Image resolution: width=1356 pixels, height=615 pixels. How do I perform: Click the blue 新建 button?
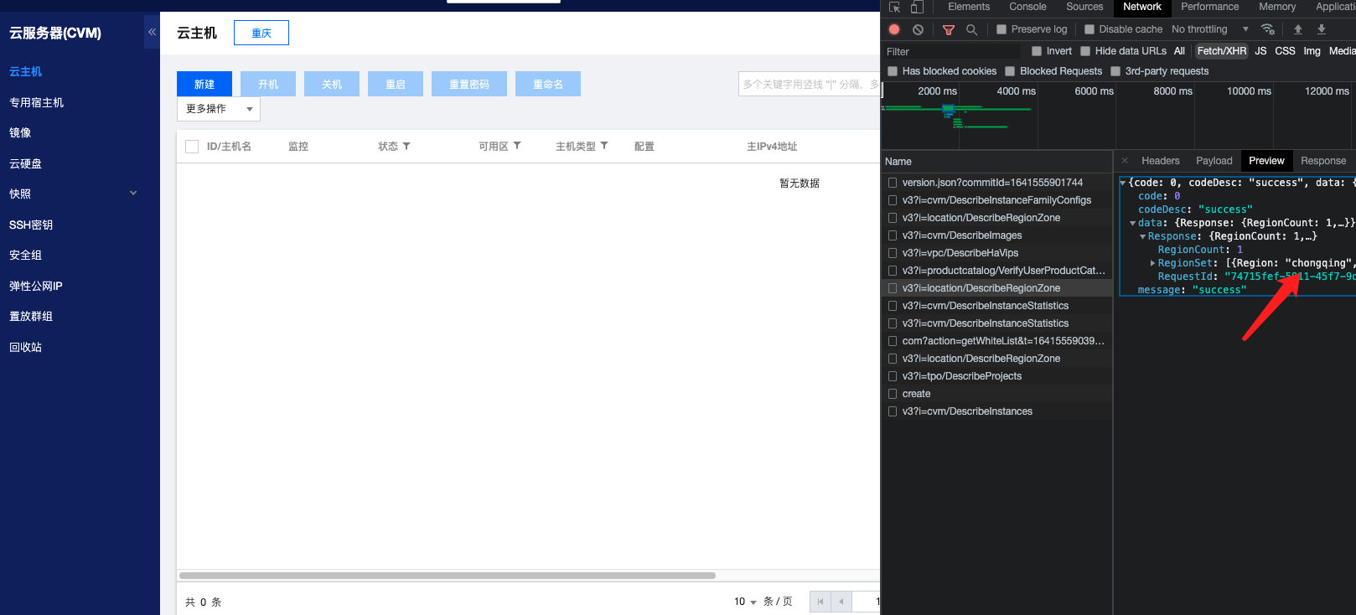204,84
